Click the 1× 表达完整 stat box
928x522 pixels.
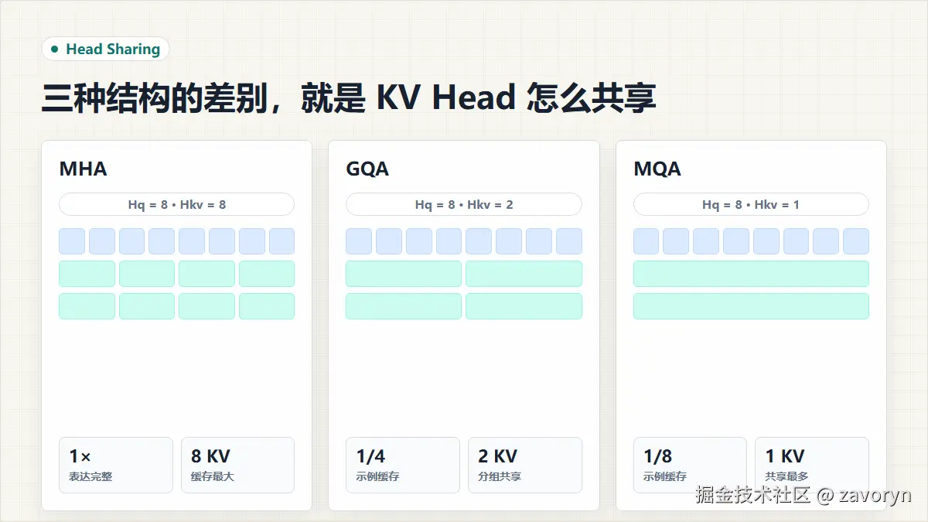click(116, 465)
